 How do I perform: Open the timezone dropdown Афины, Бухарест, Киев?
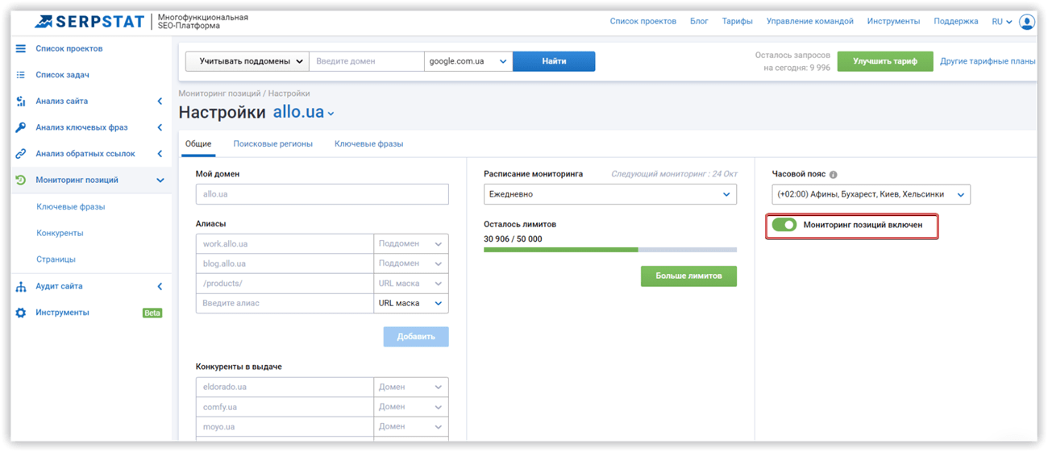(871, 194)
